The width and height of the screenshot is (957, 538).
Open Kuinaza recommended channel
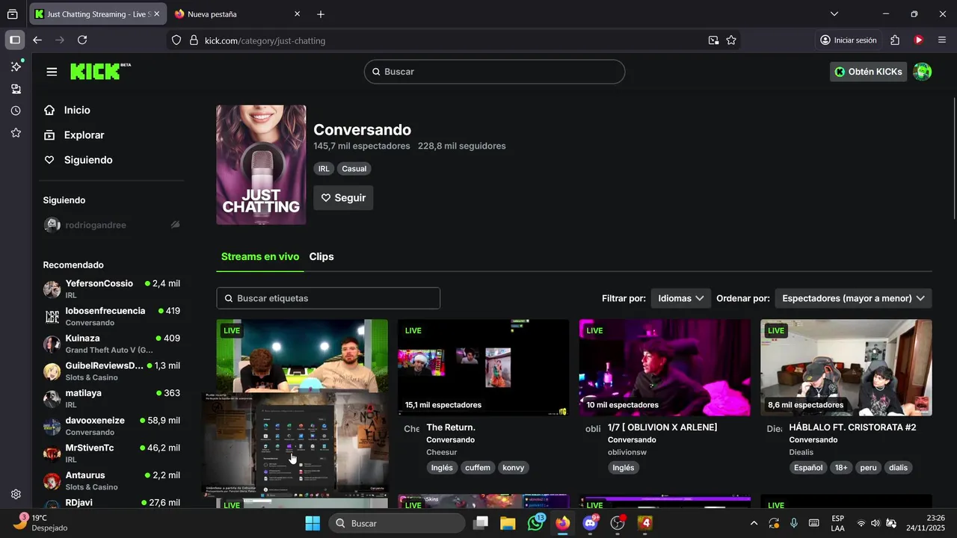point(111,344)
